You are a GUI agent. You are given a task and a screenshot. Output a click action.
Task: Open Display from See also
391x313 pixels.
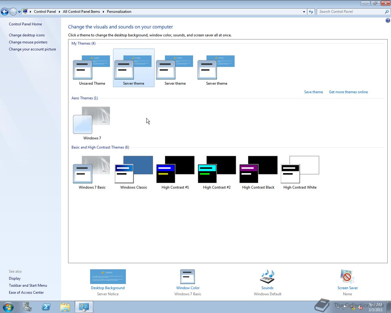(15, 278)
